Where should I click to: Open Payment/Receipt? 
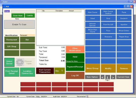(x=75, y=67)
